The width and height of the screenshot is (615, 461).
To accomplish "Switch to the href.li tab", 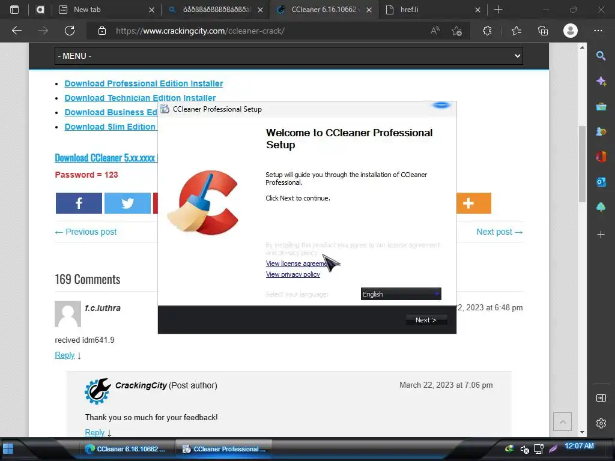I will [x=432, y=10].
